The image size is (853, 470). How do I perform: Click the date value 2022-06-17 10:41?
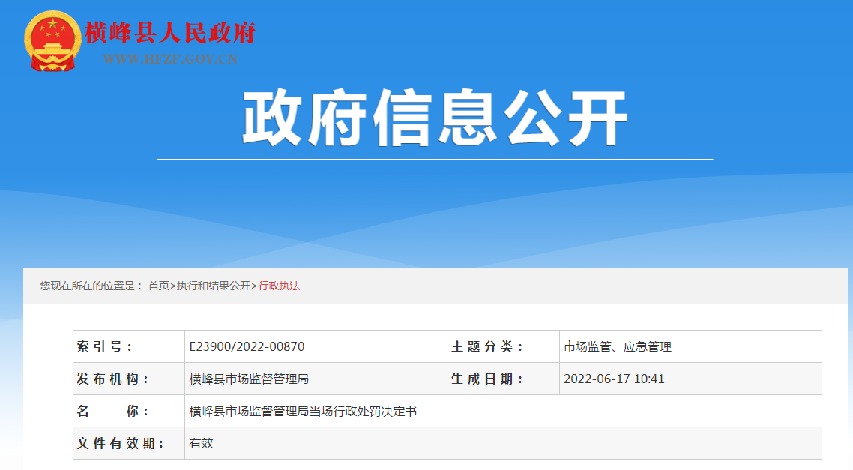tap(614, 379)
